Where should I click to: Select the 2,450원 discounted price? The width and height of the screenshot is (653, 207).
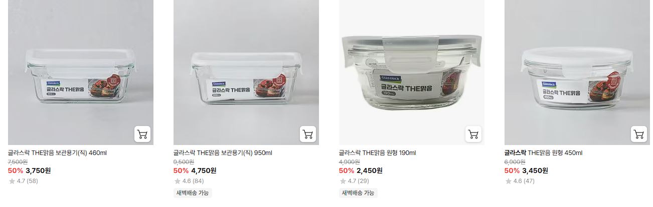[370, 170]
